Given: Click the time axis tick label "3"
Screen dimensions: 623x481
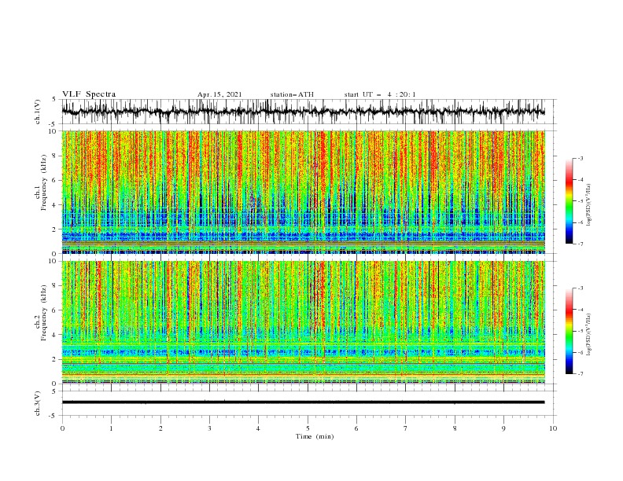Looking at the screenshot, I should [209, 428].
